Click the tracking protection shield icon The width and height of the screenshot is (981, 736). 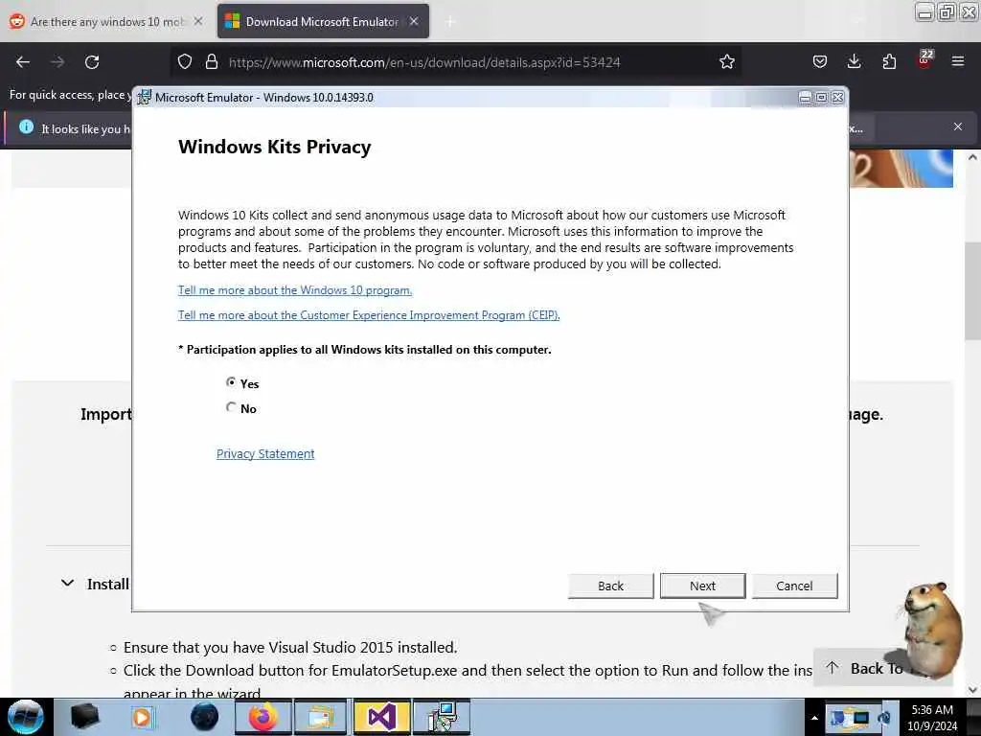(185, 62)
